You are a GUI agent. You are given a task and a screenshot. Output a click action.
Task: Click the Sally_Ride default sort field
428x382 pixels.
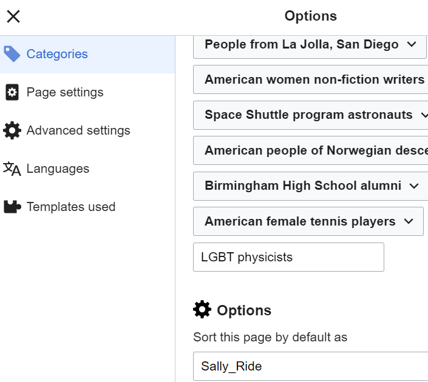click(311, 366)
